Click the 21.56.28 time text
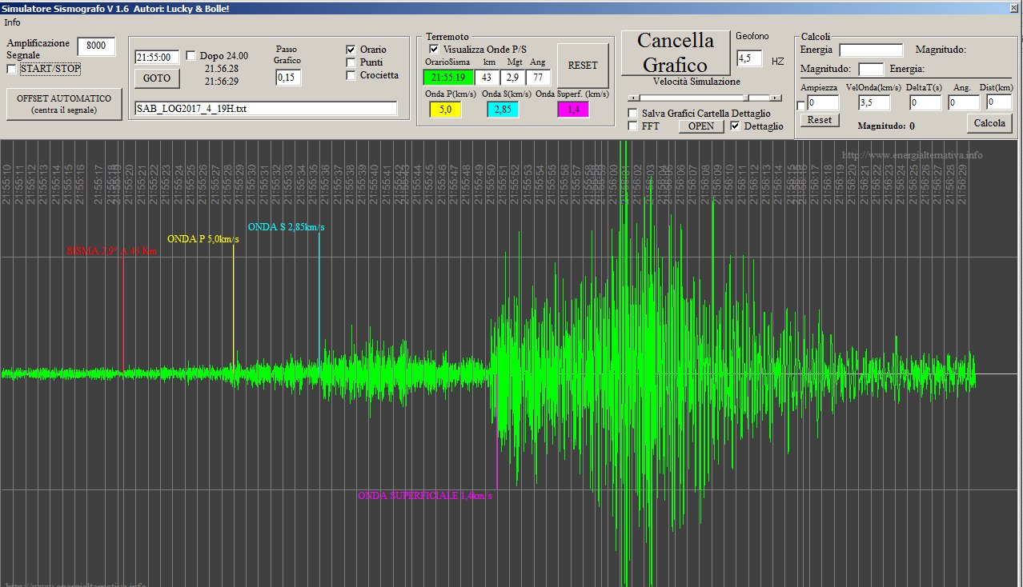 [222, 69]
